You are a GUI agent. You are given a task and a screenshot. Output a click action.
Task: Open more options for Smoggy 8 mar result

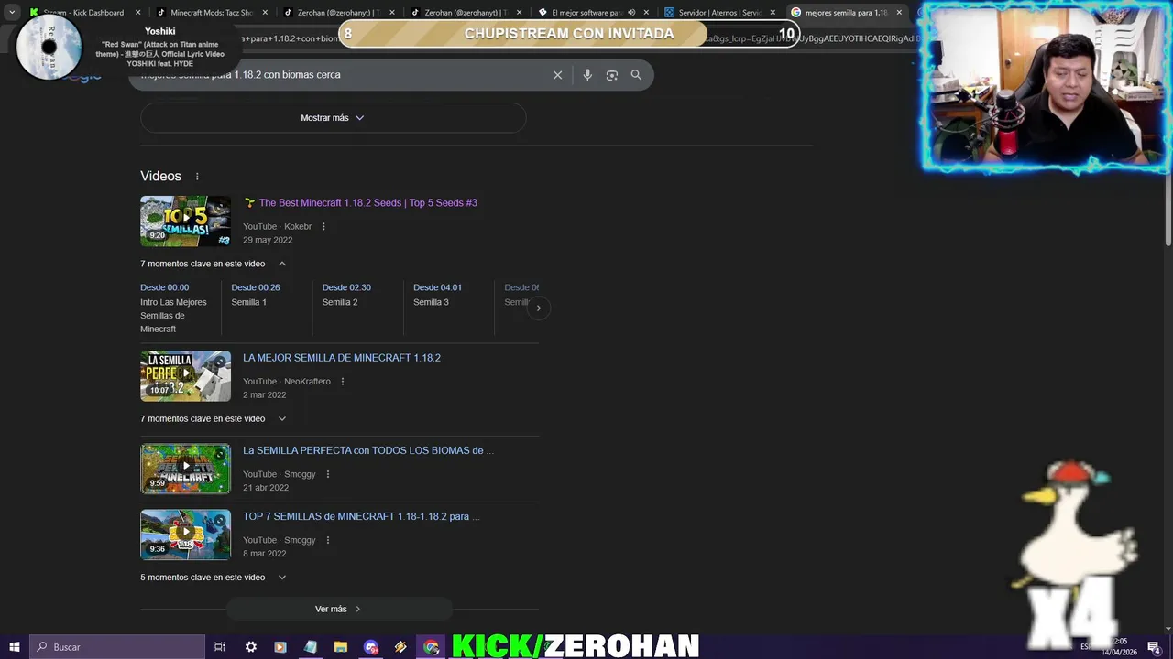pyautogui.click(x=327, y=540)
